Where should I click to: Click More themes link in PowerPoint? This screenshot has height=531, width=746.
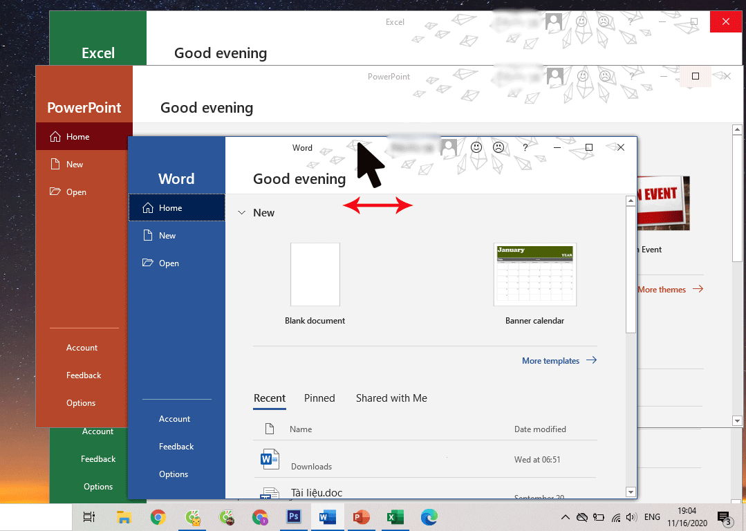point(671,289)
